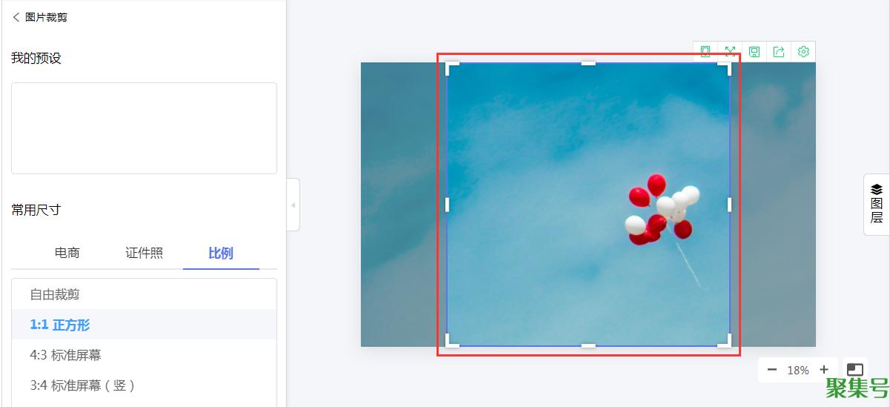Choose 3:4 标准屏幕（竖）ratio
Screen dimensions: 890x407
[144, 386]
